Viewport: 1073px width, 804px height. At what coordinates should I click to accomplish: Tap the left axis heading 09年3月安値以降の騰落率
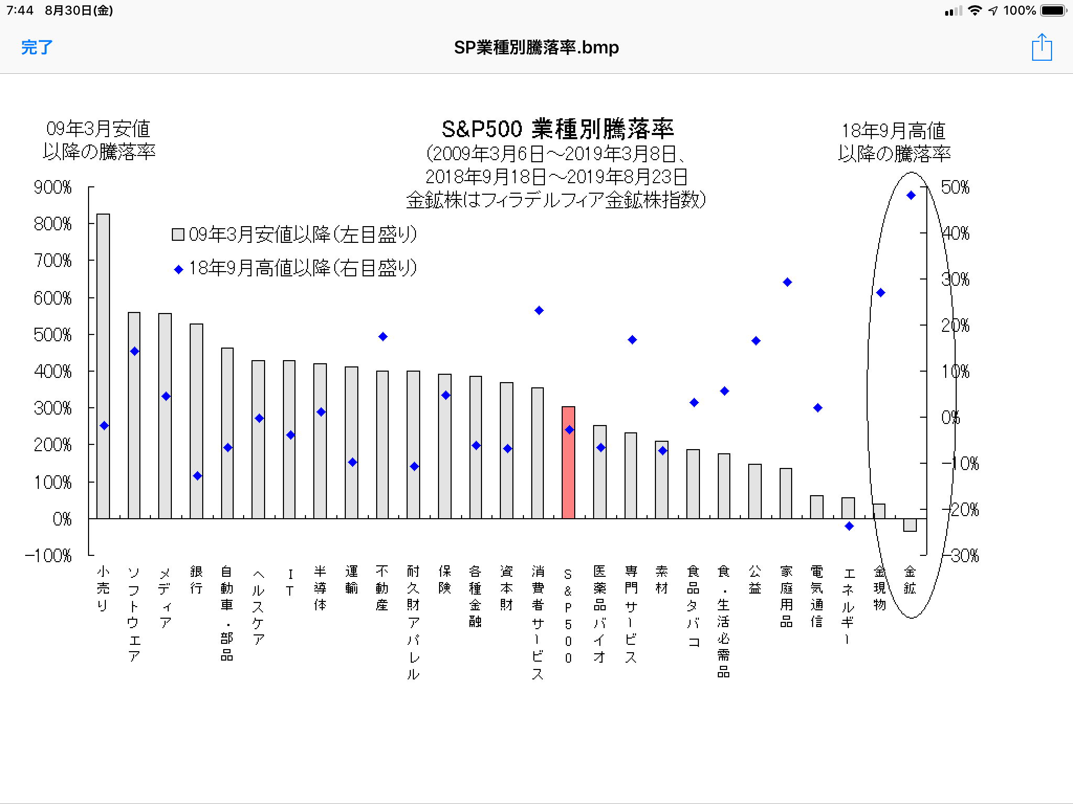click(x=98, y=140)
